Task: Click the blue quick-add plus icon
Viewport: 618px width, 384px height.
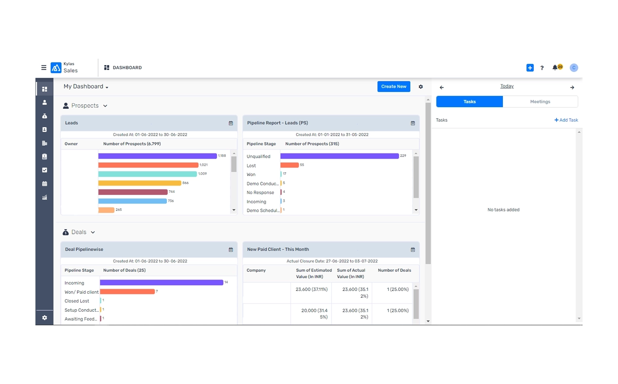Action: click(x=530, y=68)
